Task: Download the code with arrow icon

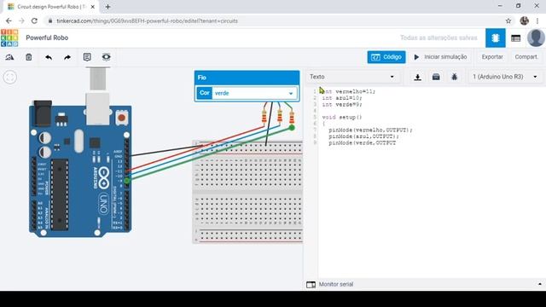Action: 417,77
